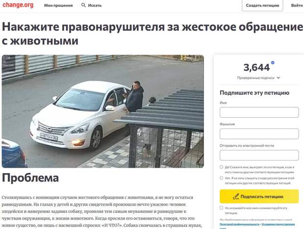Click the pen signature icon on yellow button
This screenshot has height=229, width=304.
tap(236, 197)
